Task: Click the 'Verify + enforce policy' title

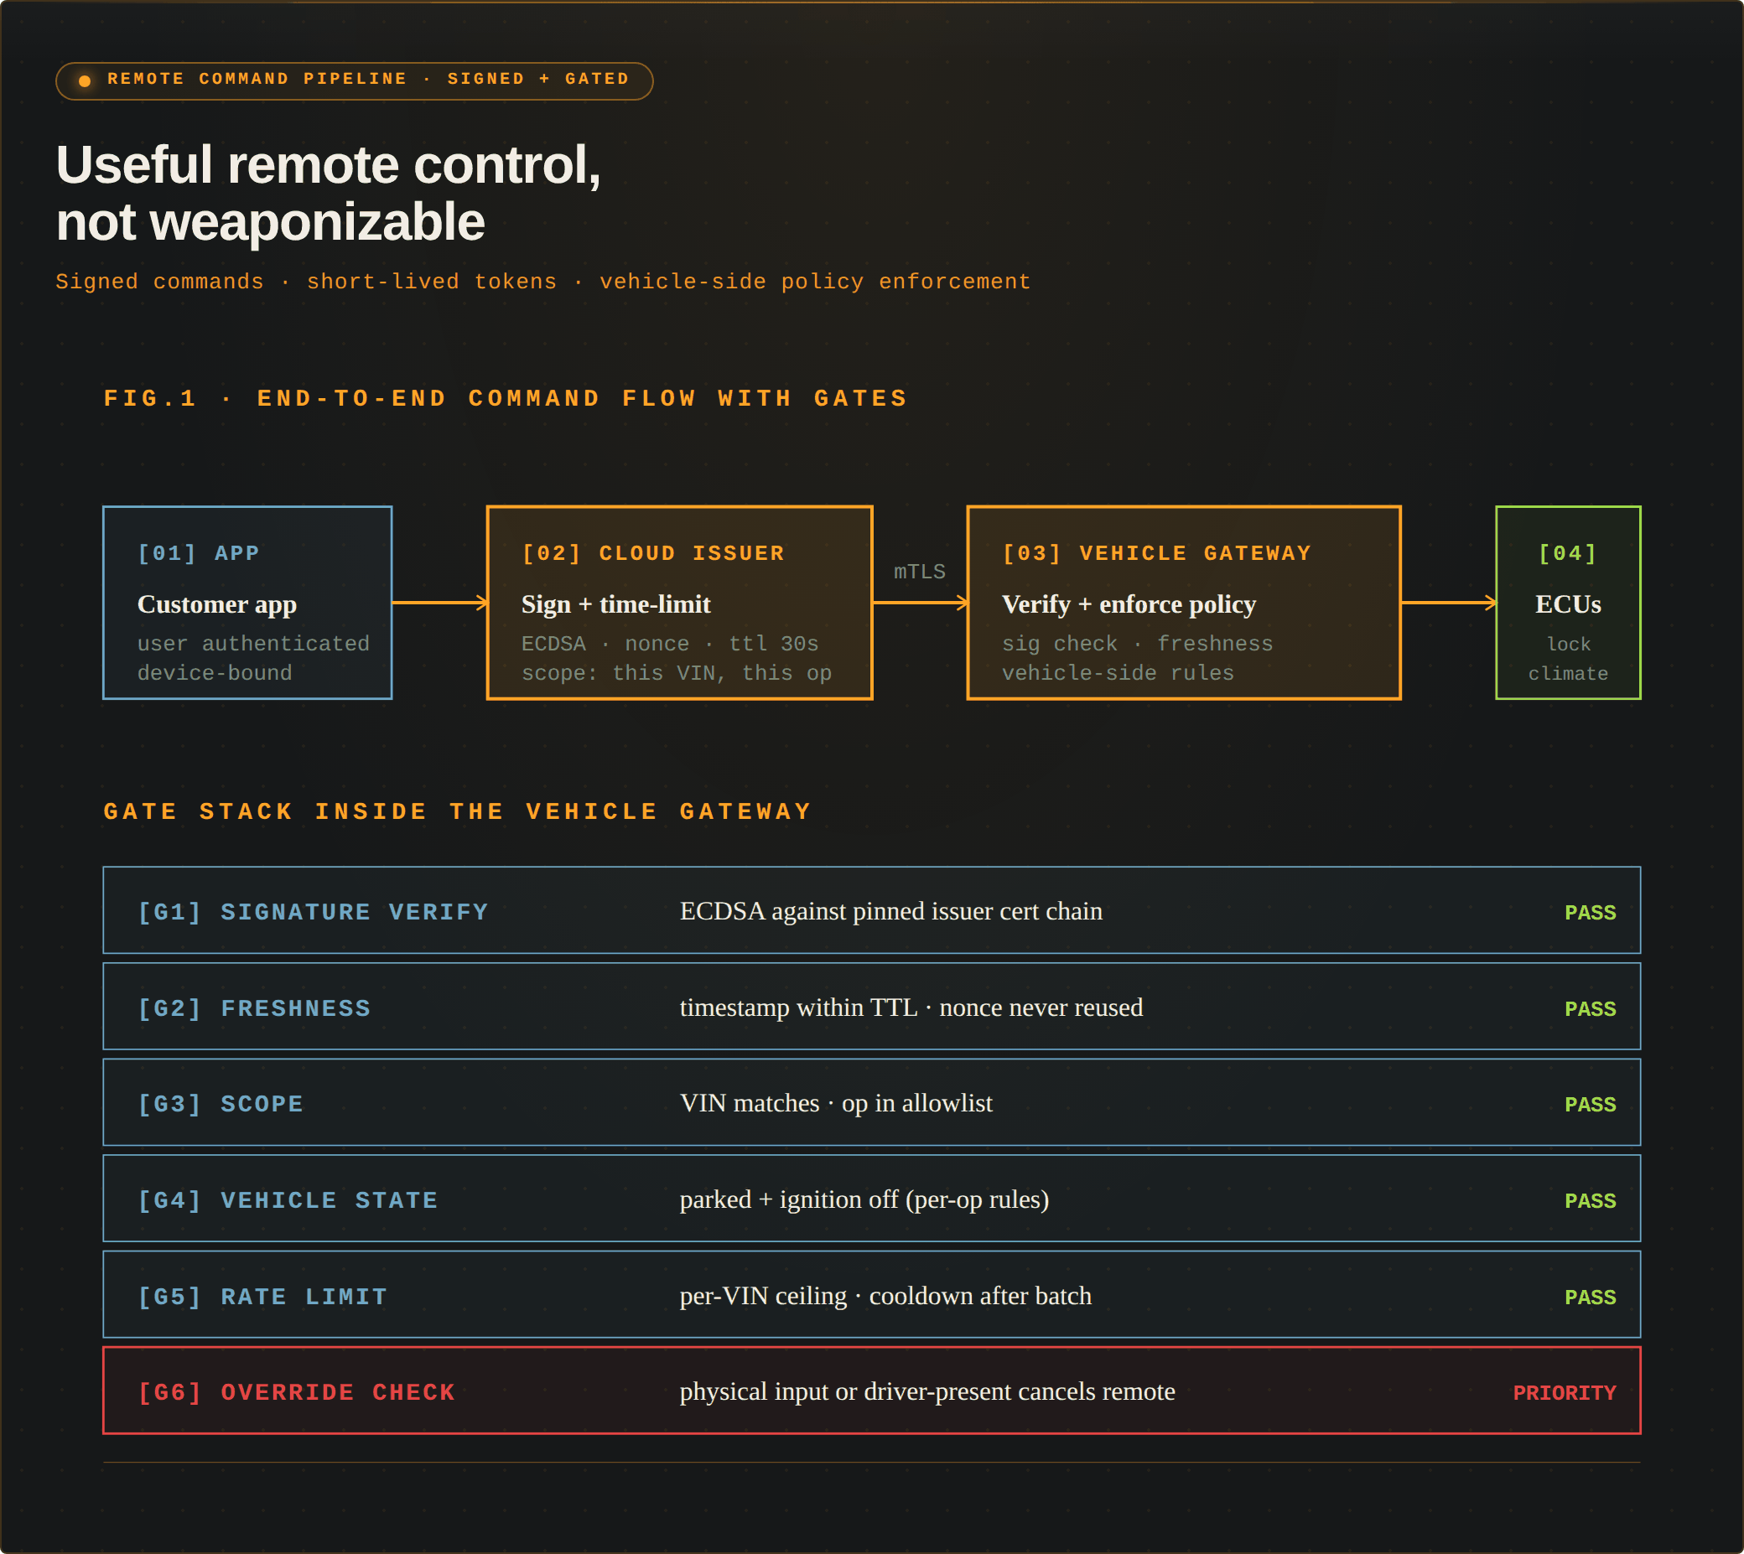Action: pyautogui.click(x=1129, y=604)
